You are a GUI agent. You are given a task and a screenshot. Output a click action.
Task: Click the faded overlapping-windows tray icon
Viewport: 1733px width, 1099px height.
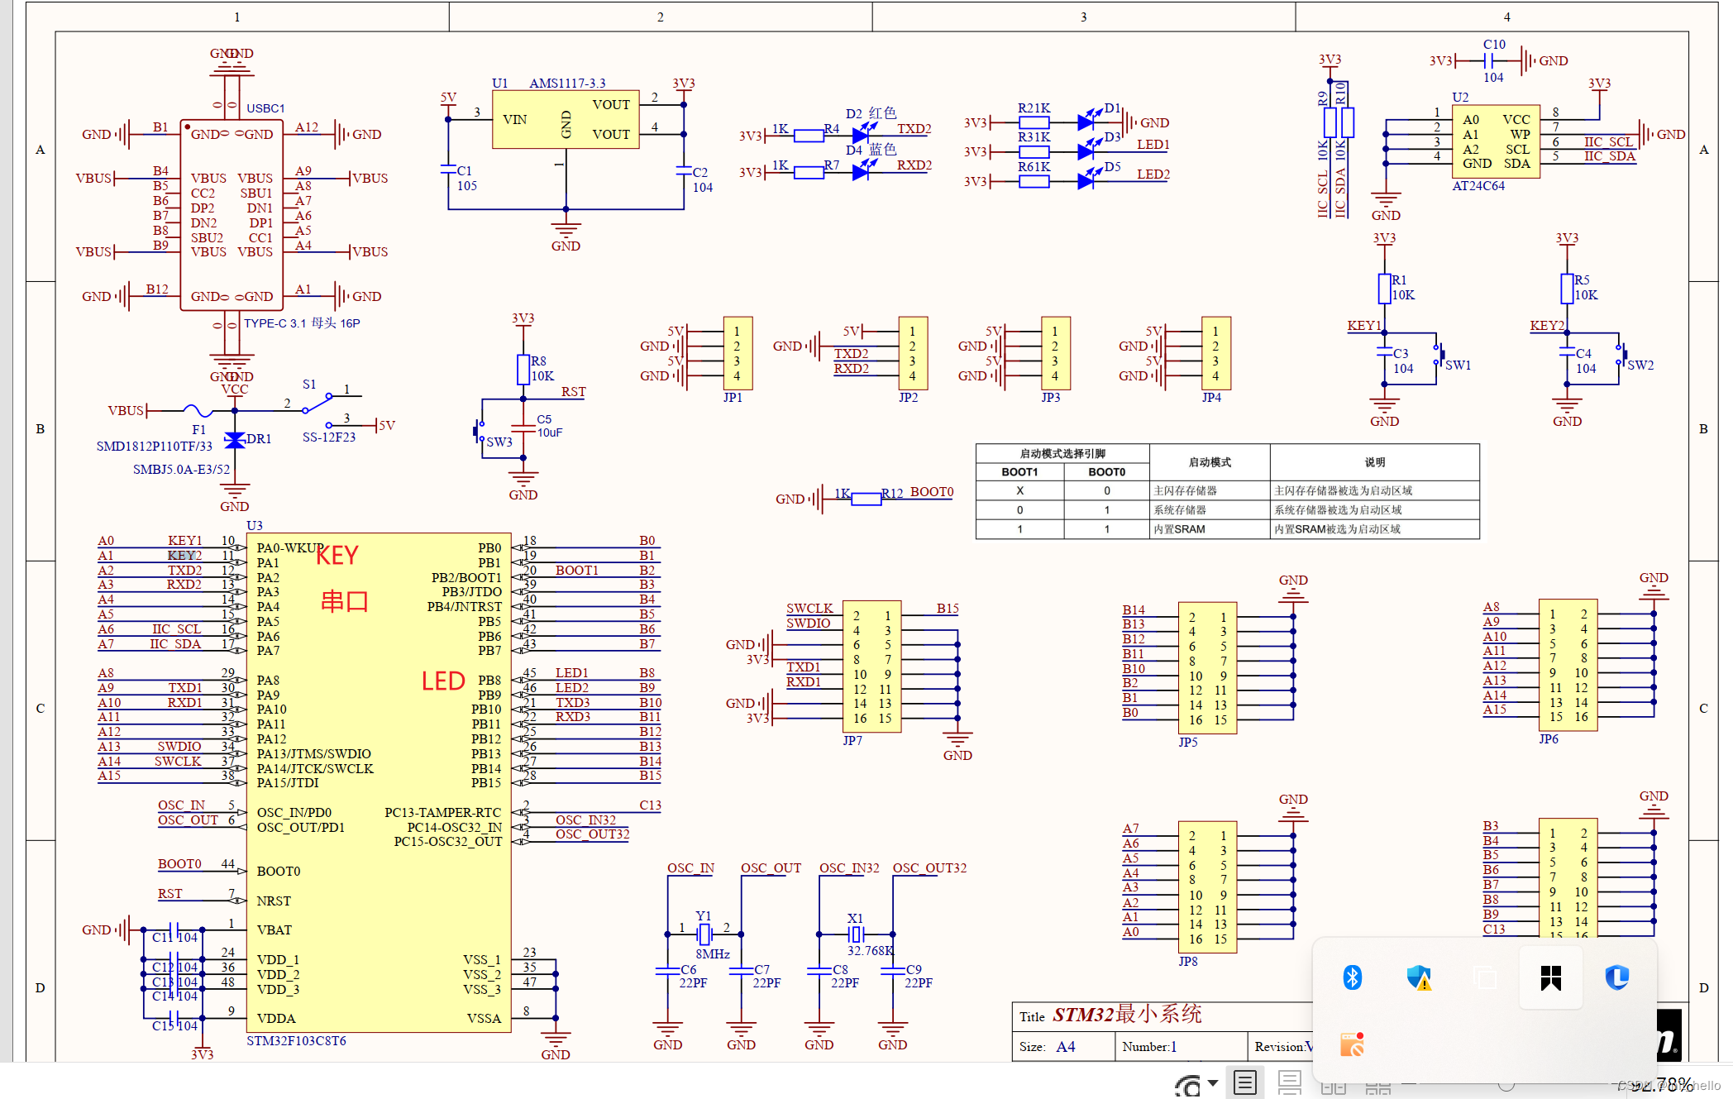tap(1485, 977)
